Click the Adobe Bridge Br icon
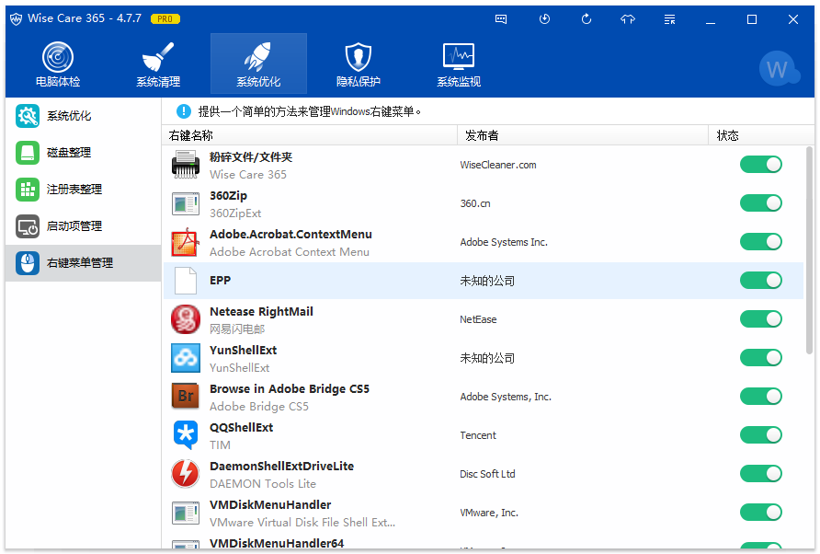Image resolution: width=820 pixels, height=554 pixels. point(186,397)
